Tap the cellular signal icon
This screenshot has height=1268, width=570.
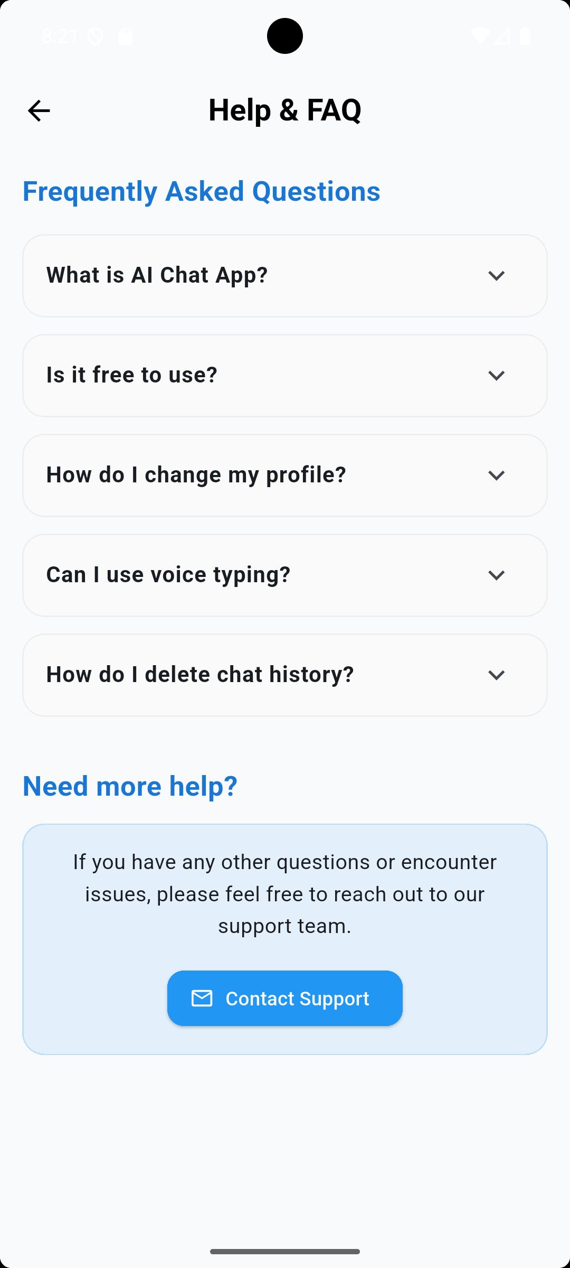(502, 35)
